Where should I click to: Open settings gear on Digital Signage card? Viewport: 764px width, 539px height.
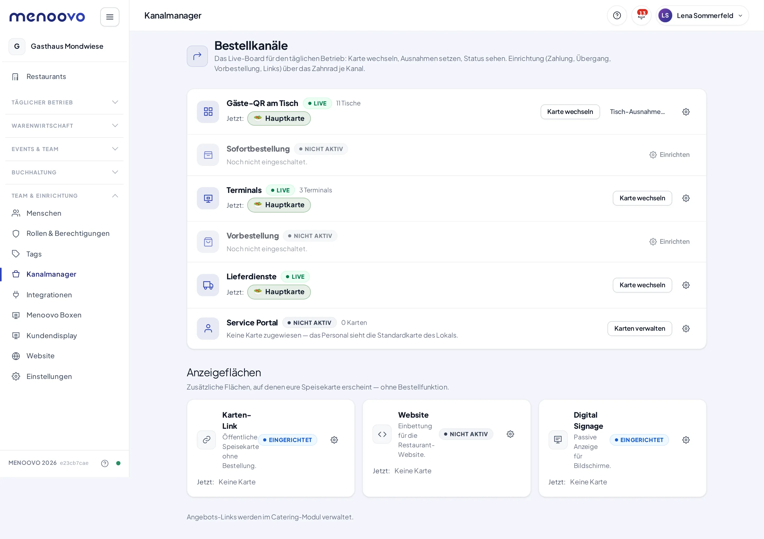point(686,440)
